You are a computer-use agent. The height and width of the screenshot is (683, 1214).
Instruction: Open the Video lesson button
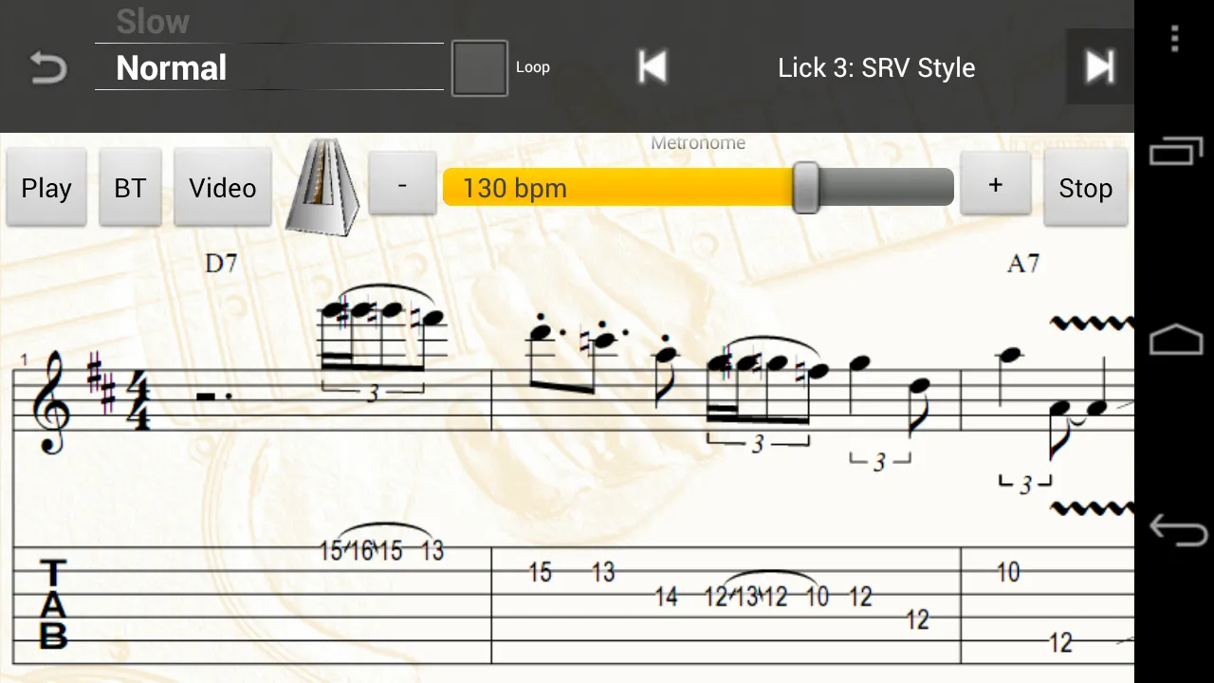(x=223, y=188)
